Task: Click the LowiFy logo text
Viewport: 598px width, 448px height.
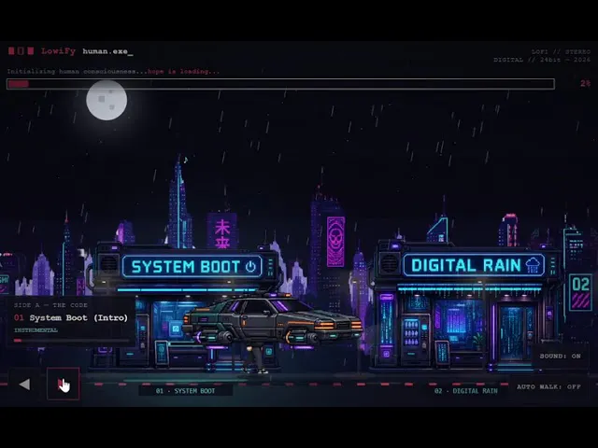Action: pyautogui.click(x=58, y=51)
